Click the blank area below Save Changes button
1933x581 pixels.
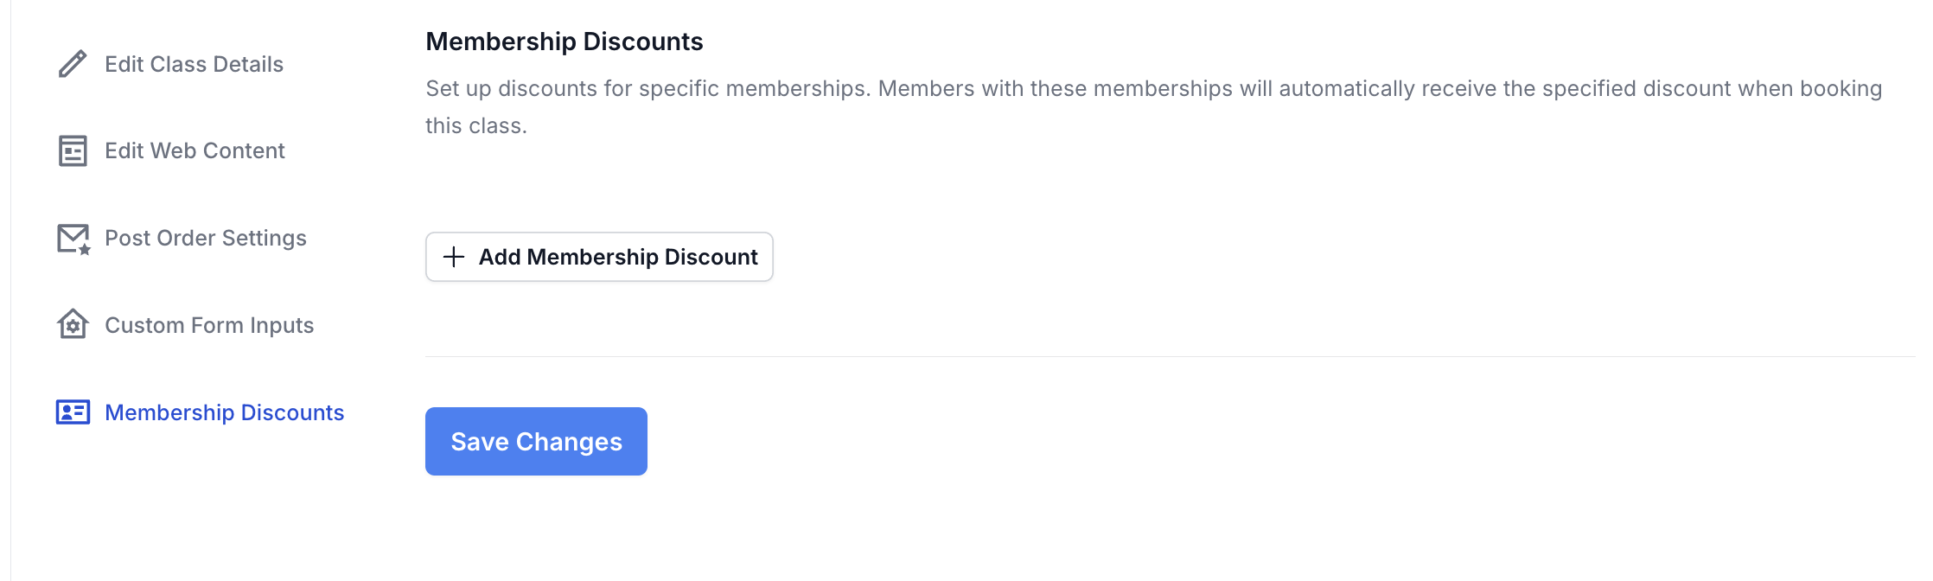(1171, 527)
